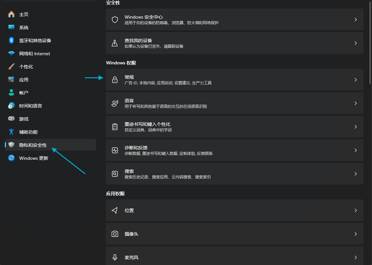The height and width of the screenshot is (265, 372).
Task: Click the sync icon beside Windows 更新
Action: [x=11, y=158]
